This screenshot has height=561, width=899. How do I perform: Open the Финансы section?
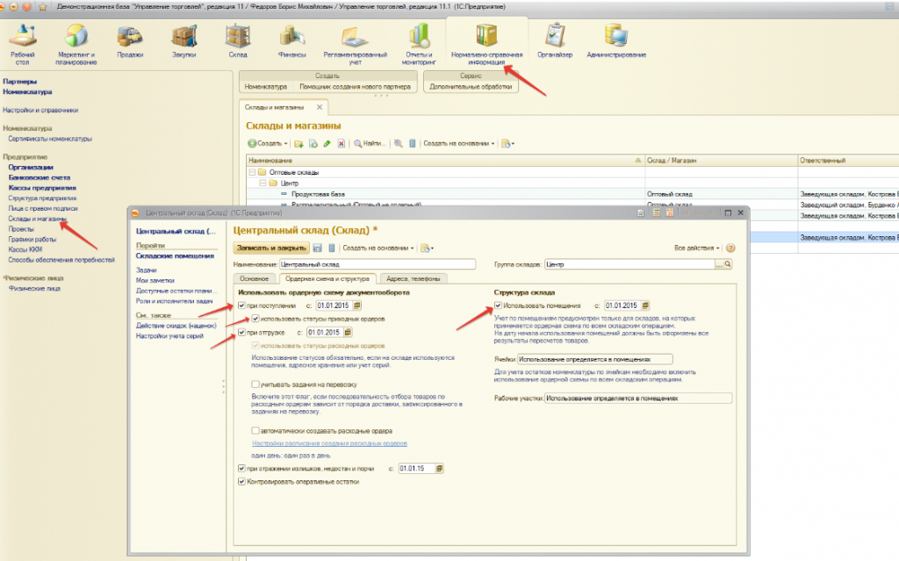coord(291,41)
